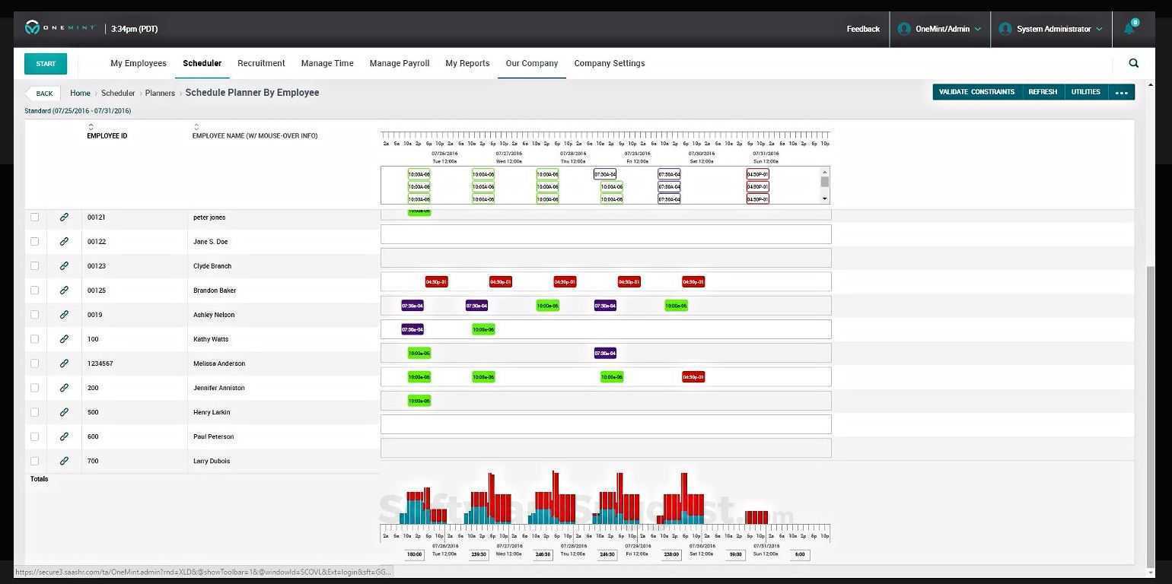The height and width of the screenshot is (584, 1172).
Task: Open the Company Settings menu
Action: pyautogui.click(x=610, y=63)
